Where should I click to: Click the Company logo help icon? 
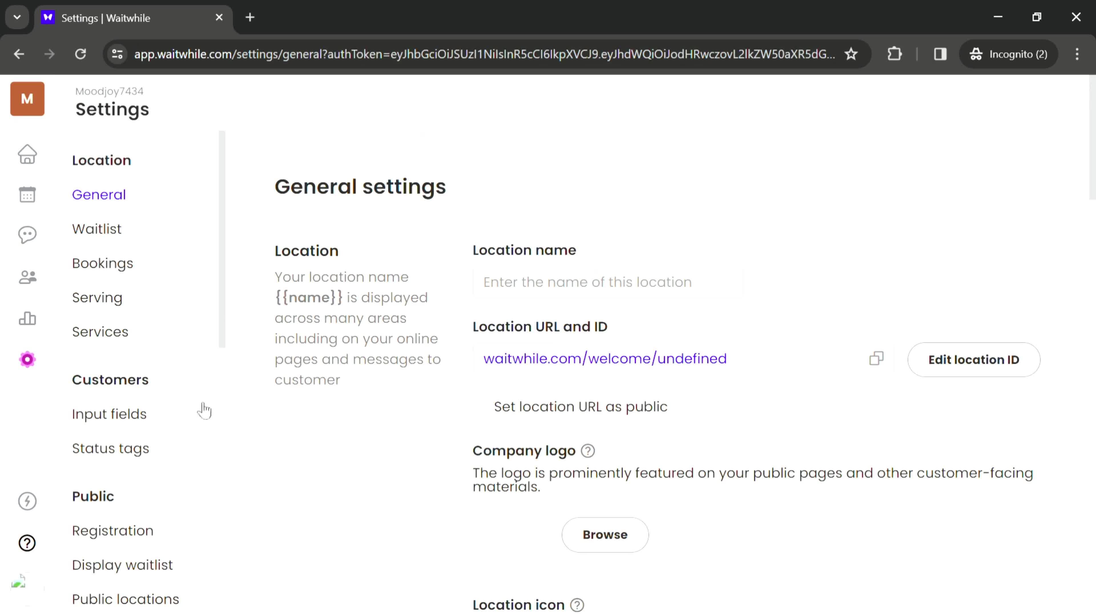[588, 451]
